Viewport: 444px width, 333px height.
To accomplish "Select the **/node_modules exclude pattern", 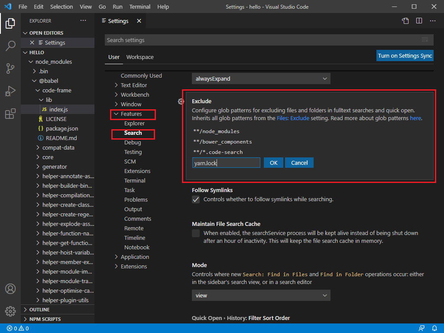I will [216, 131].
